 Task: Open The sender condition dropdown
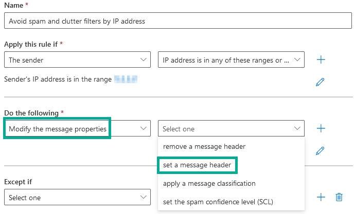coord(77,60)
